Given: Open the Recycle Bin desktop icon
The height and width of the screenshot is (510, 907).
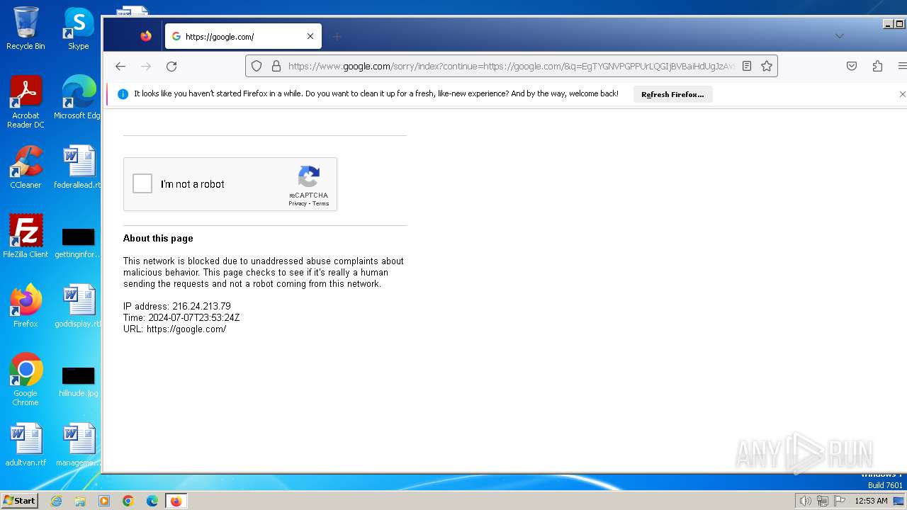Looking at the screenshot, I should [26, 28].
